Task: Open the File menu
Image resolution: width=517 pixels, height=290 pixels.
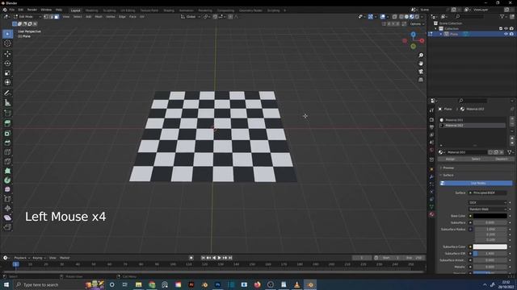Action: [12, 10]
